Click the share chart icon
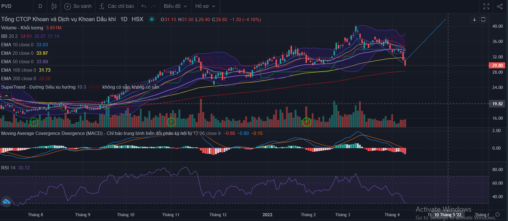This screenshot has height=221, width=508. click(x=500, y=6)
